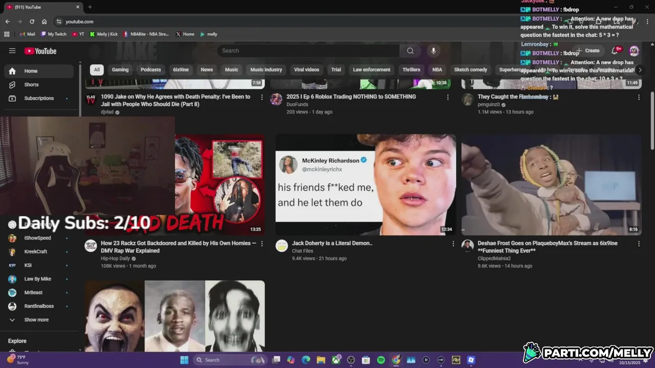Open options for They Caught video
This screenshot has width=655, height=368.
coord(639,97)
